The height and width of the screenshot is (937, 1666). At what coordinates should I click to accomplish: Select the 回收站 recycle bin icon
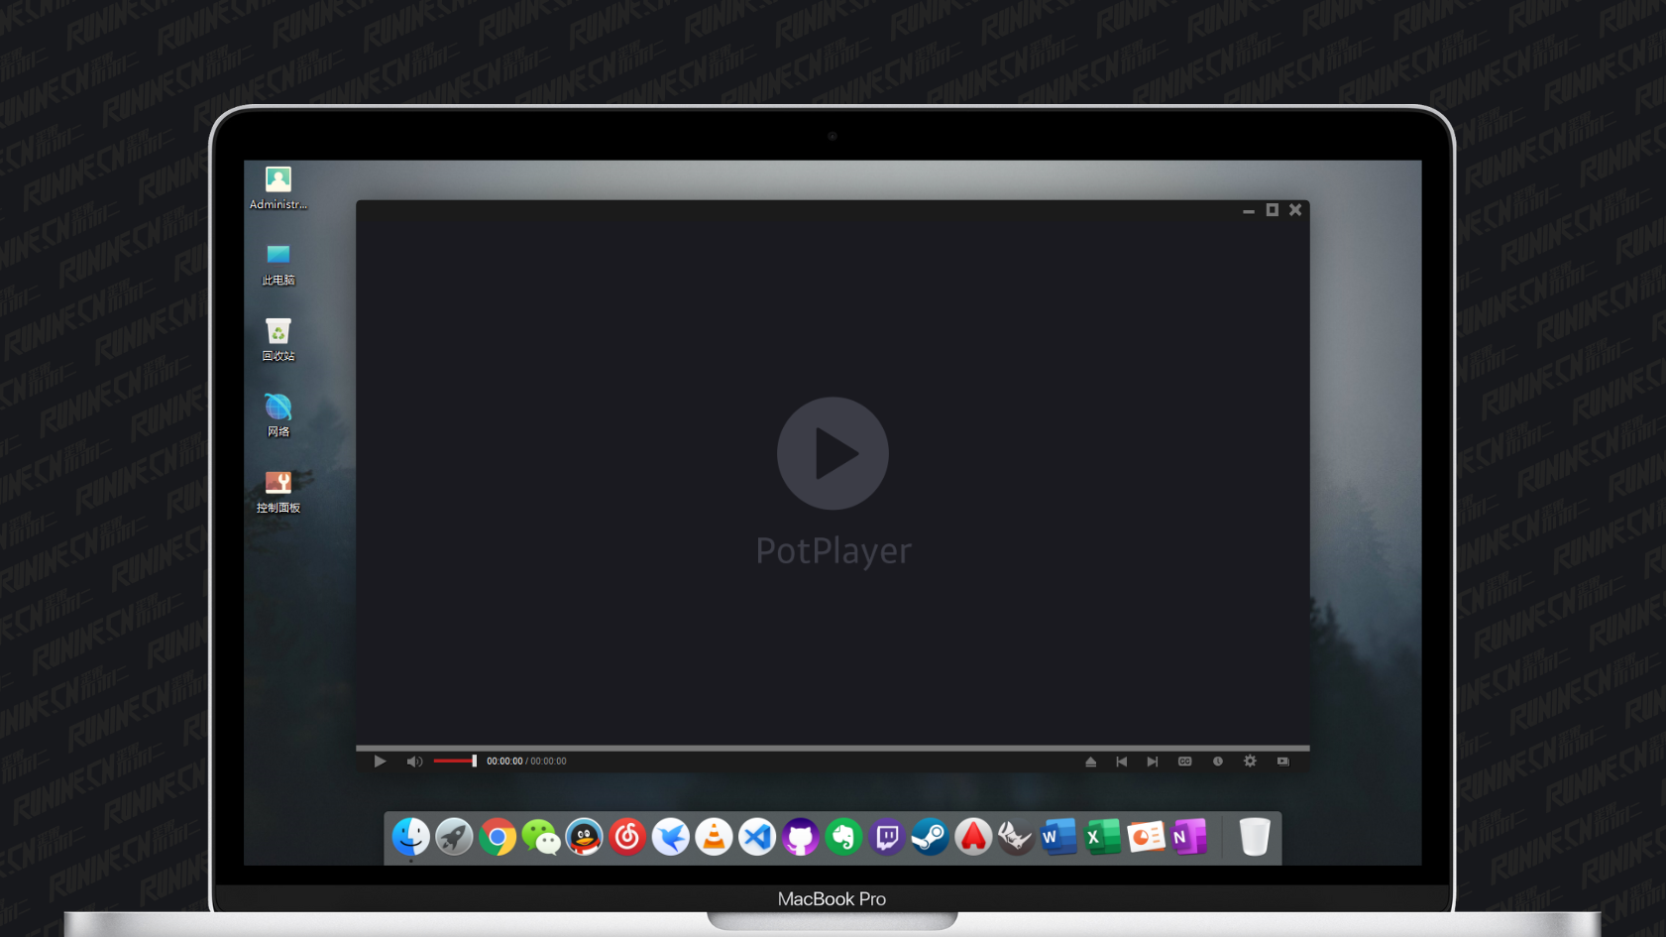coord(278,340)
